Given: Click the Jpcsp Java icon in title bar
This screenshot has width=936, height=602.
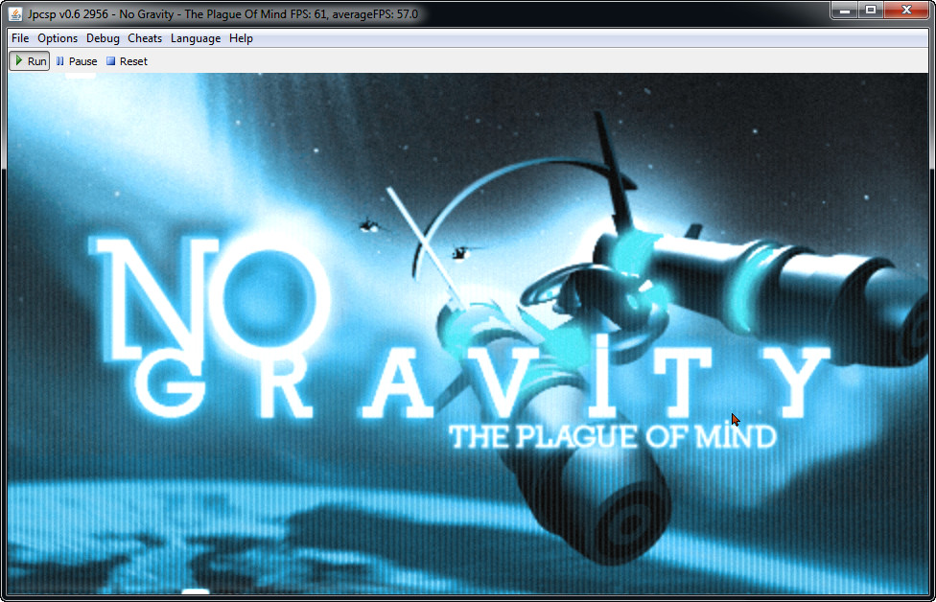Looking at the screenshot, I should [15, 13].
